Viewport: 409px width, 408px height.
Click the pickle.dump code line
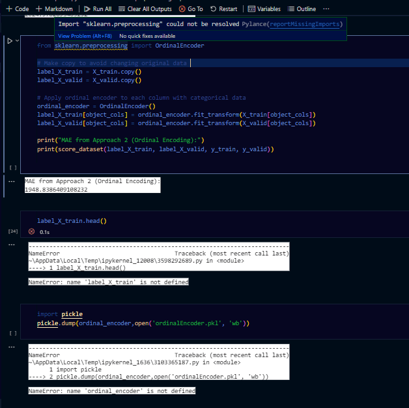143,323
